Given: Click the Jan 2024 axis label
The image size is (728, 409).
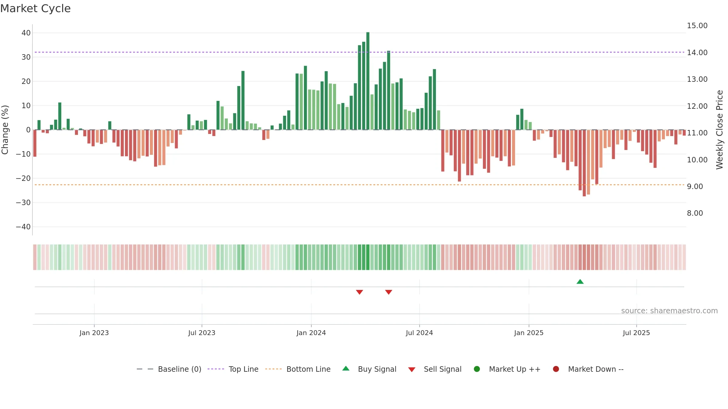Looking at the screenshot, I should pos(311,333).
